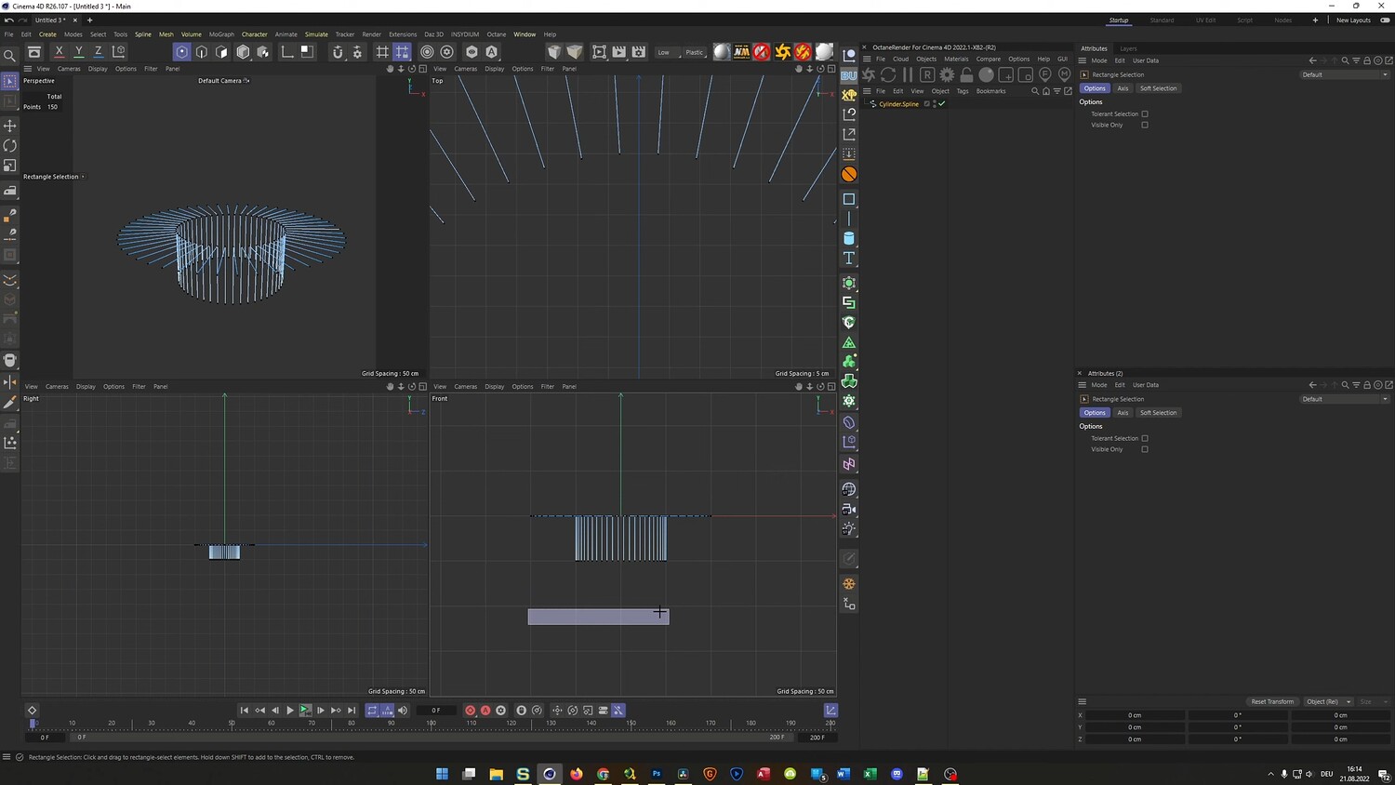Screen dimensions: 1395x785
Task: Select Cylinder.Spline in Object Manager
Action: point(898,104)
